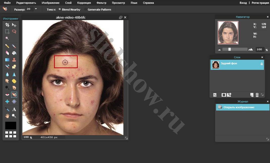
Task: Select the Задний фон layer row
Action: point(237,65)
